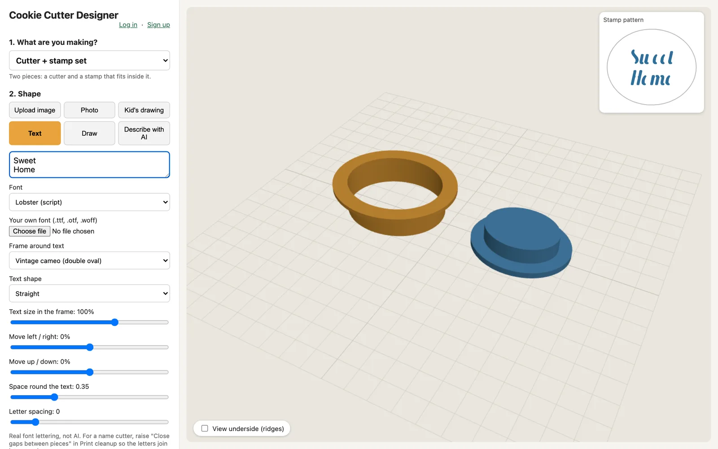Screen dimensions: 718x449
Task: Click the Choose file font button
Action: point(30,231)
